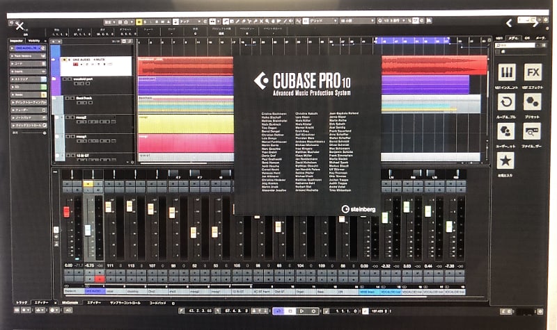Expand the EQ inspector section
Image resolution: width=557 pixels, height=330 pixels.
pos(28,86)
